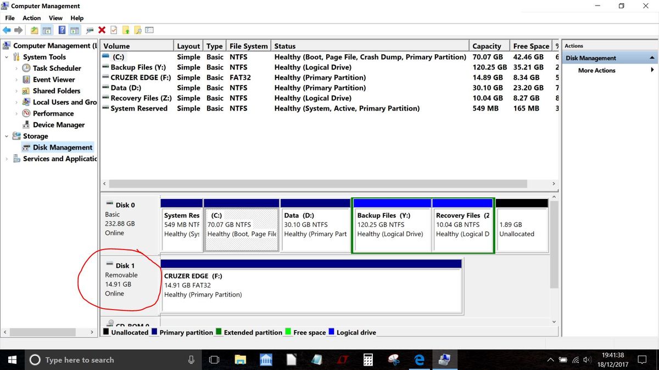Sort volumes by Capacity column header
Viewport: 659px width, 370px height.
tap(487, 46)
